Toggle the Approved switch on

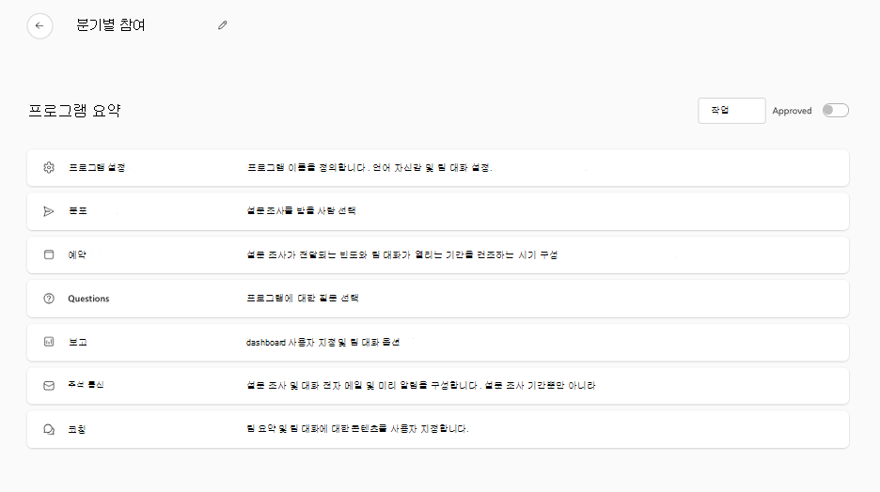[x=835, y=111]
